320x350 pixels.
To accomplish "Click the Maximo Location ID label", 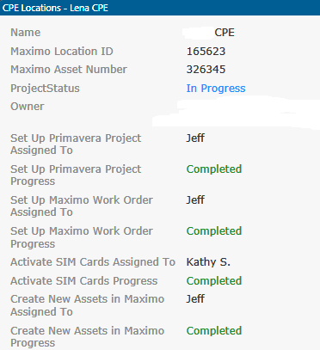I will [62, 52].
